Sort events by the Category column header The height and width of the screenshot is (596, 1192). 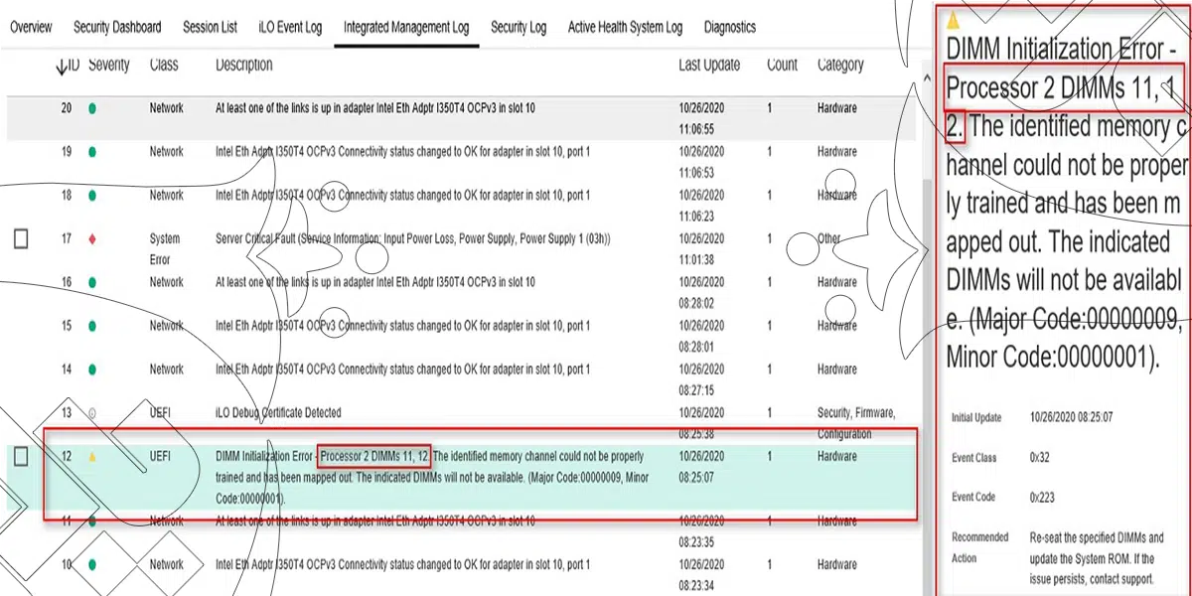(x=839, y=66)
